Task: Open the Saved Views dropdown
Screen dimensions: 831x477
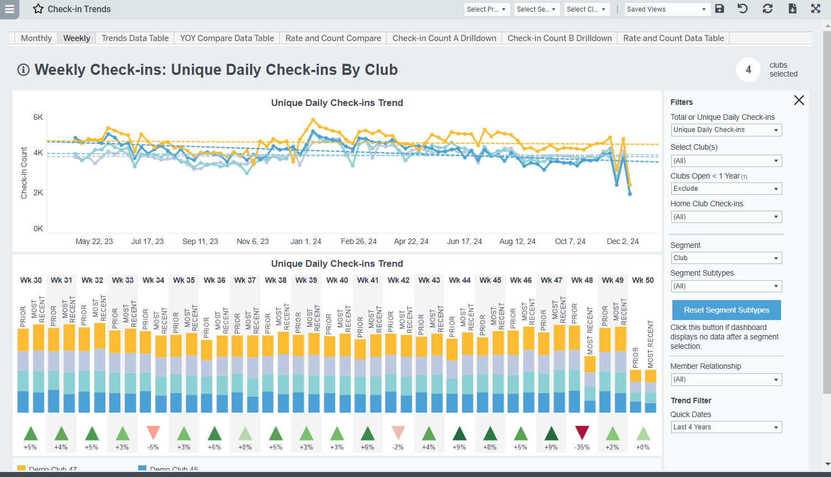Action: click(667, 9)
